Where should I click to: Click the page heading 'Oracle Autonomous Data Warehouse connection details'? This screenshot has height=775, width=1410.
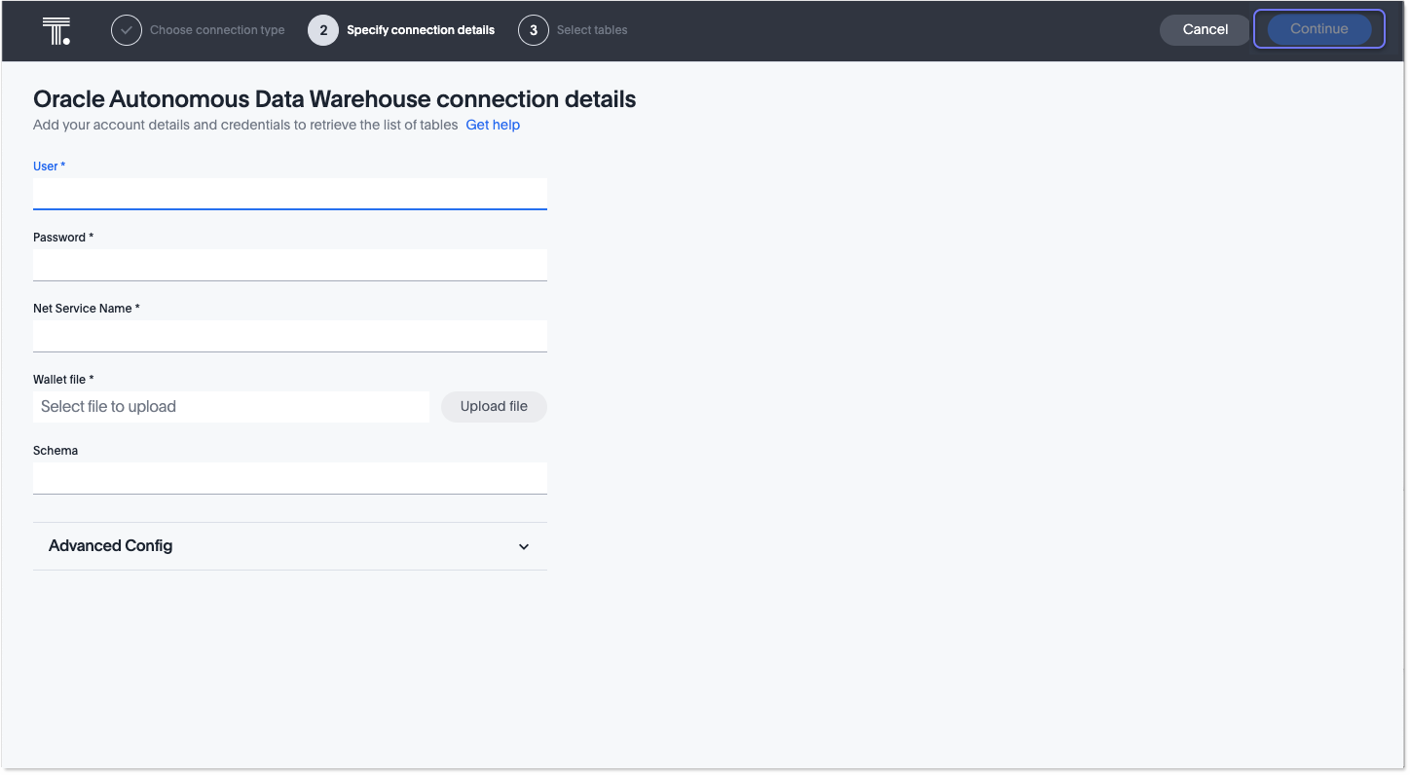pyautogui.click(x=335, y=99)
